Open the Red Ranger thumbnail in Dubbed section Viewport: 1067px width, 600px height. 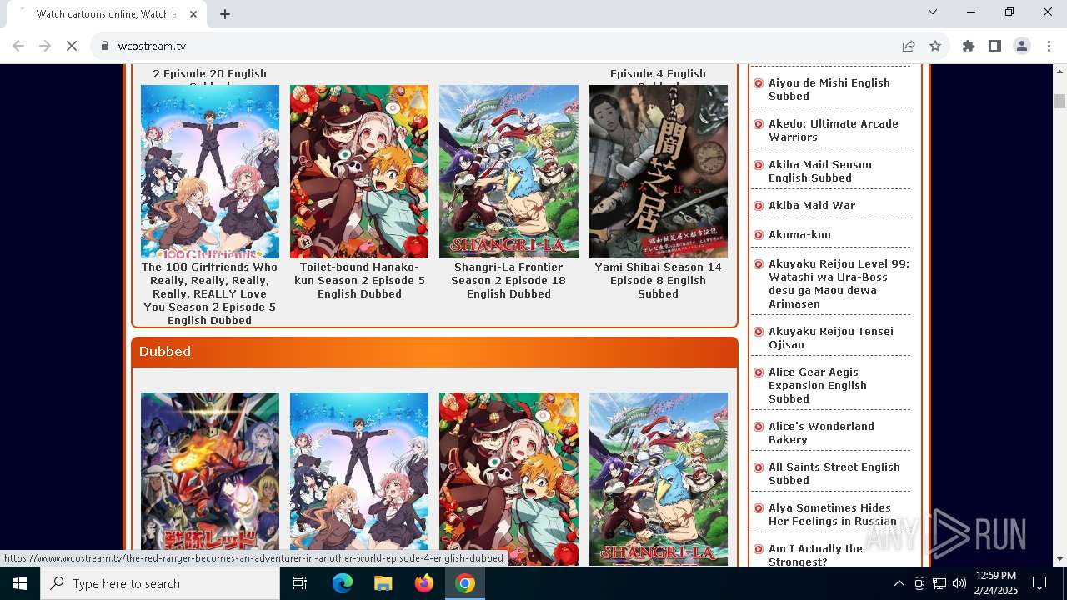(210, 479)
